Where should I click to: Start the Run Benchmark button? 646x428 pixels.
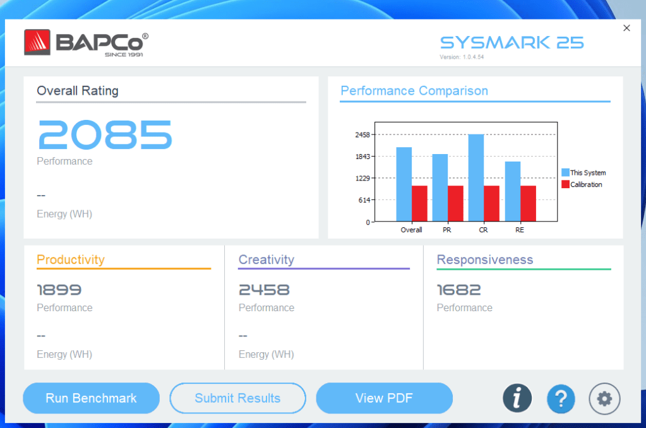click(x=91, y=398)
